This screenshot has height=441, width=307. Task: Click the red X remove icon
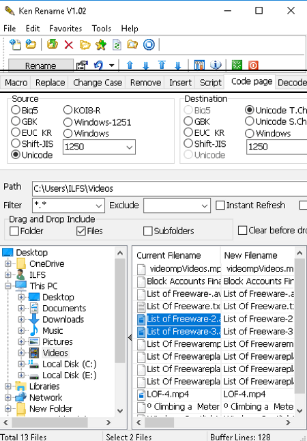(69, 44)
